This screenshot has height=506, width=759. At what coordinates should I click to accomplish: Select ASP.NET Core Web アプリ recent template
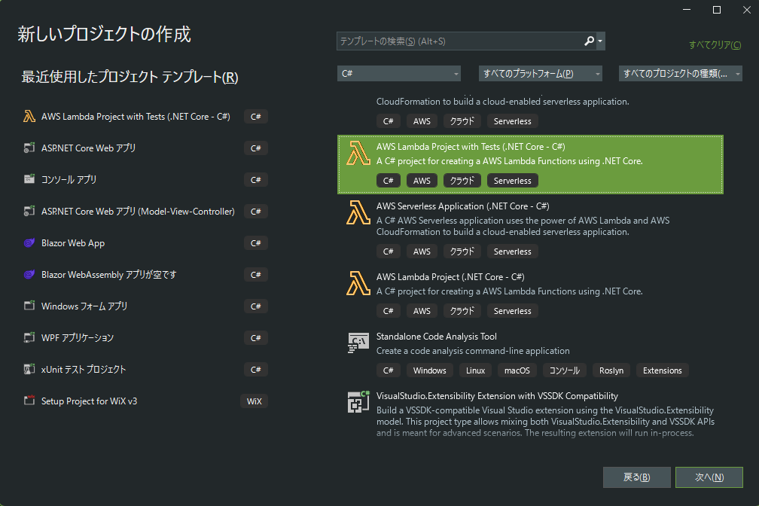pyautogui.click(x=145, y=148)
